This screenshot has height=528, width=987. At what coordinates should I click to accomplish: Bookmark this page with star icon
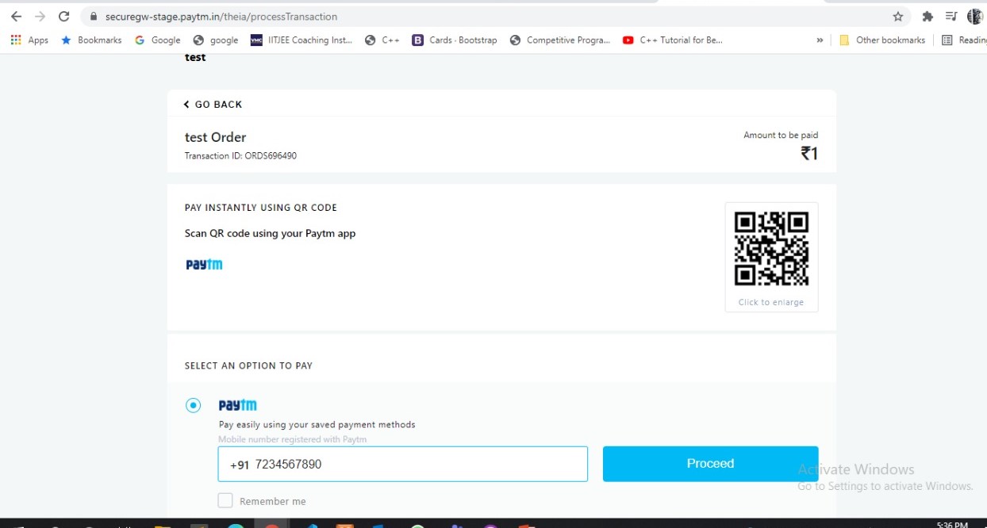898,17
